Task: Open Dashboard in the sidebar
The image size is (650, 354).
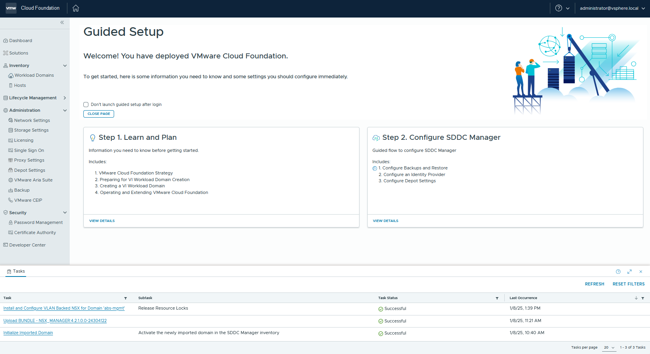Action: click(x=21, y=41)
